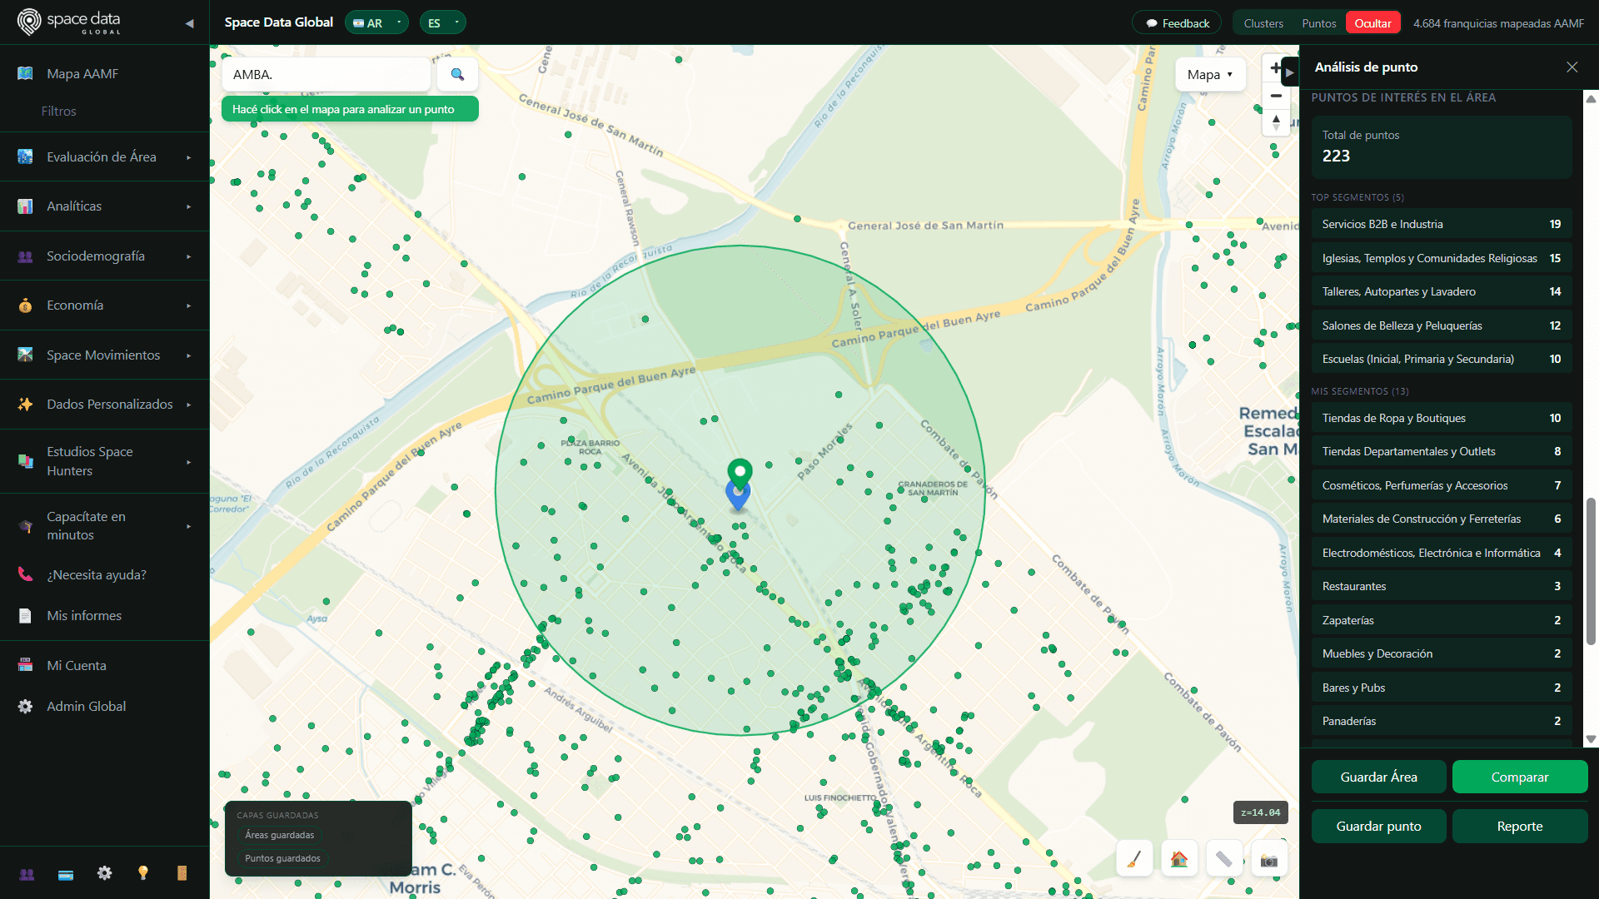Select Tiendas de Ropa y Boutiques row
This screenshot has height=899, width=1599.
tap(1442, 418)
